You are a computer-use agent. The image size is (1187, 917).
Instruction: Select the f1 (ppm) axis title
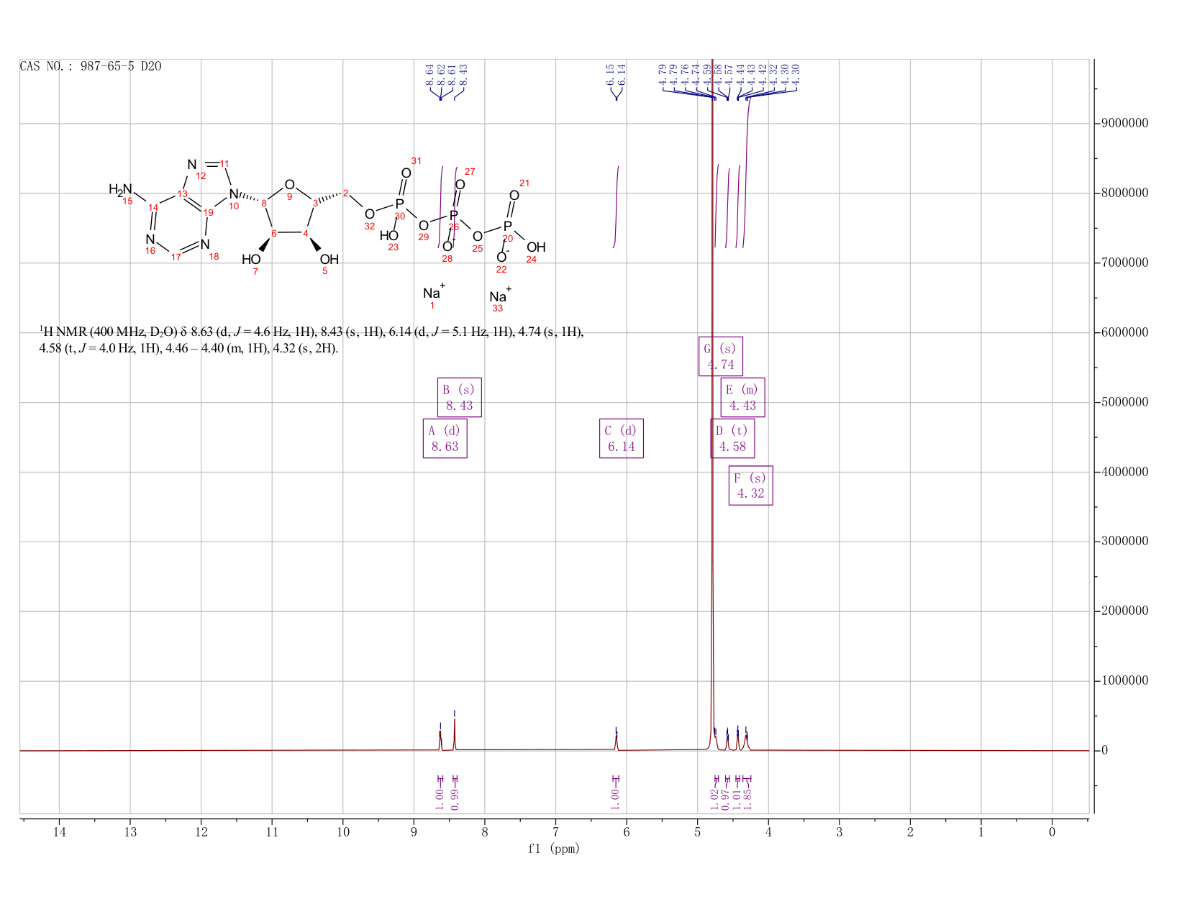(x=554, y=849)
